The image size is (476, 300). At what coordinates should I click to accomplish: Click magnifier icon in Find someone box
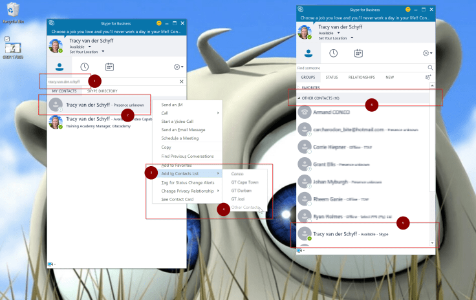[x=431, y=67]
